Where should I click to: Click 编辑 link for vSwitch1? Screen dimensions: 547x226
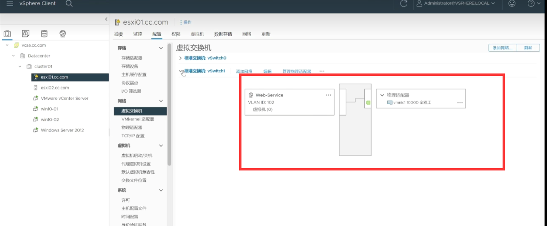point(267,71)
